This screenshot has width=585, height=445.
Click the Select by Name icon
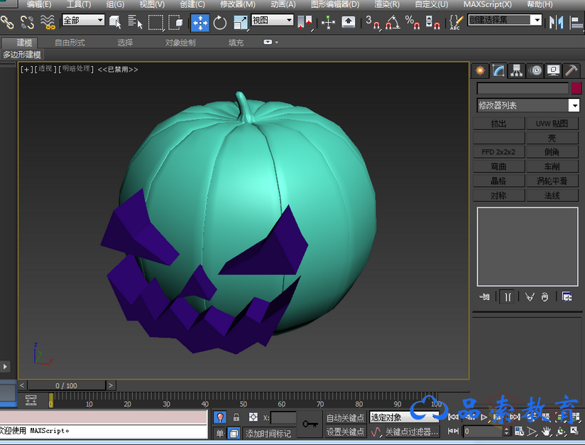[x=134, y=23]
